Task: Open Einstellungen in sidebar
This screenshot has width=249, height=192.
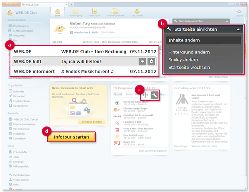Action: 19,175
